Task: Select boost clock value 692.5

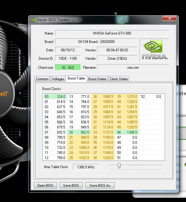Action: click(59, 132)
